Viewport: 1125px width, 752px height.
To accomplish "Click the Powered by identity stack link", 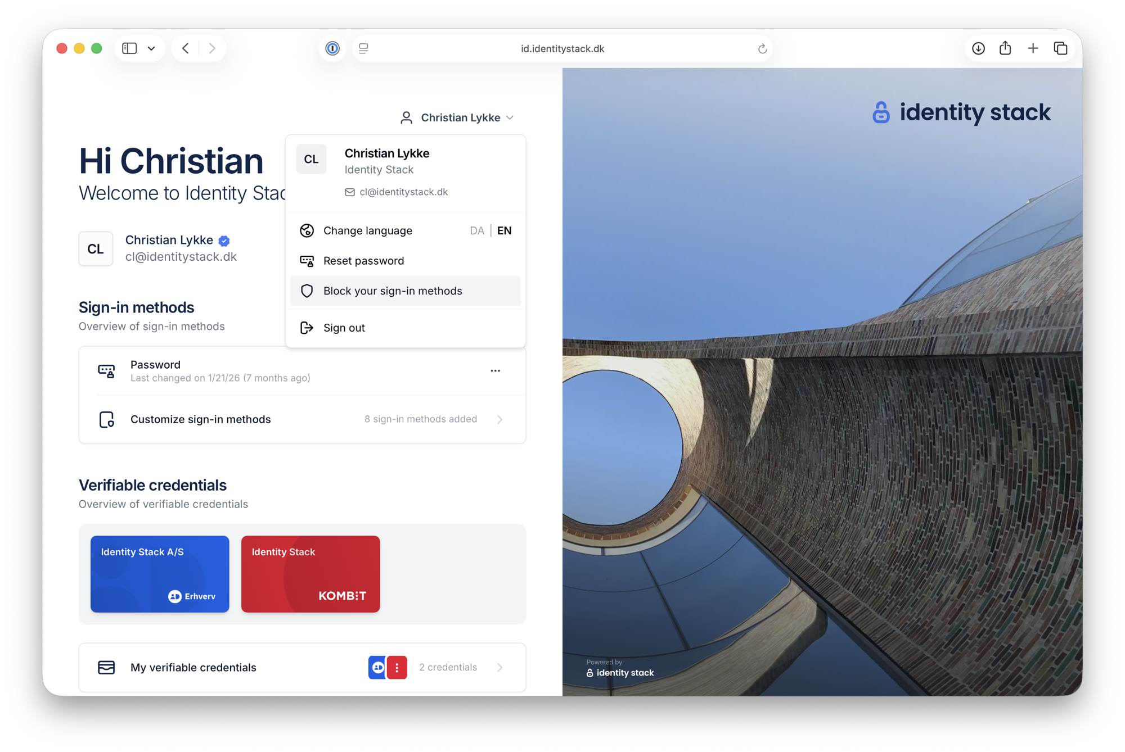I will tap(620, 669).
